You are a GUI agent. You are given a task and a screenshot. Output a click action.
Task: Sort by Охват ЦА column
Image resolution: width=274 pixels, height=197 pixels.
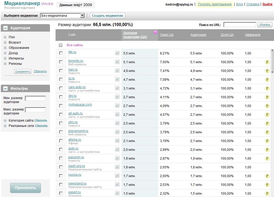tap(167, 35)
